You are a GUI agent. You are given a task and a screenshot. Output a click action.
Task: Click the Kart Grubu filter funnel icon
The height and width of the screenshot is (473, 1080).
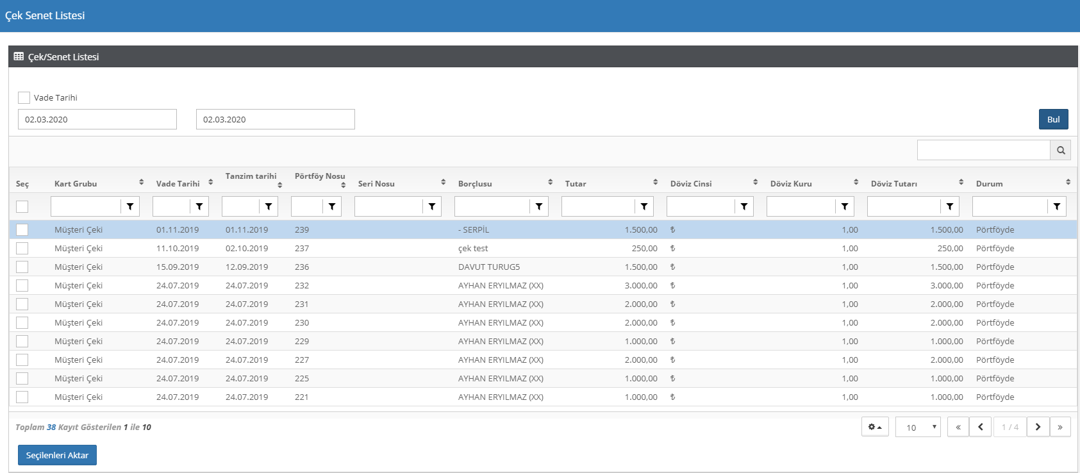click(130, 206)
